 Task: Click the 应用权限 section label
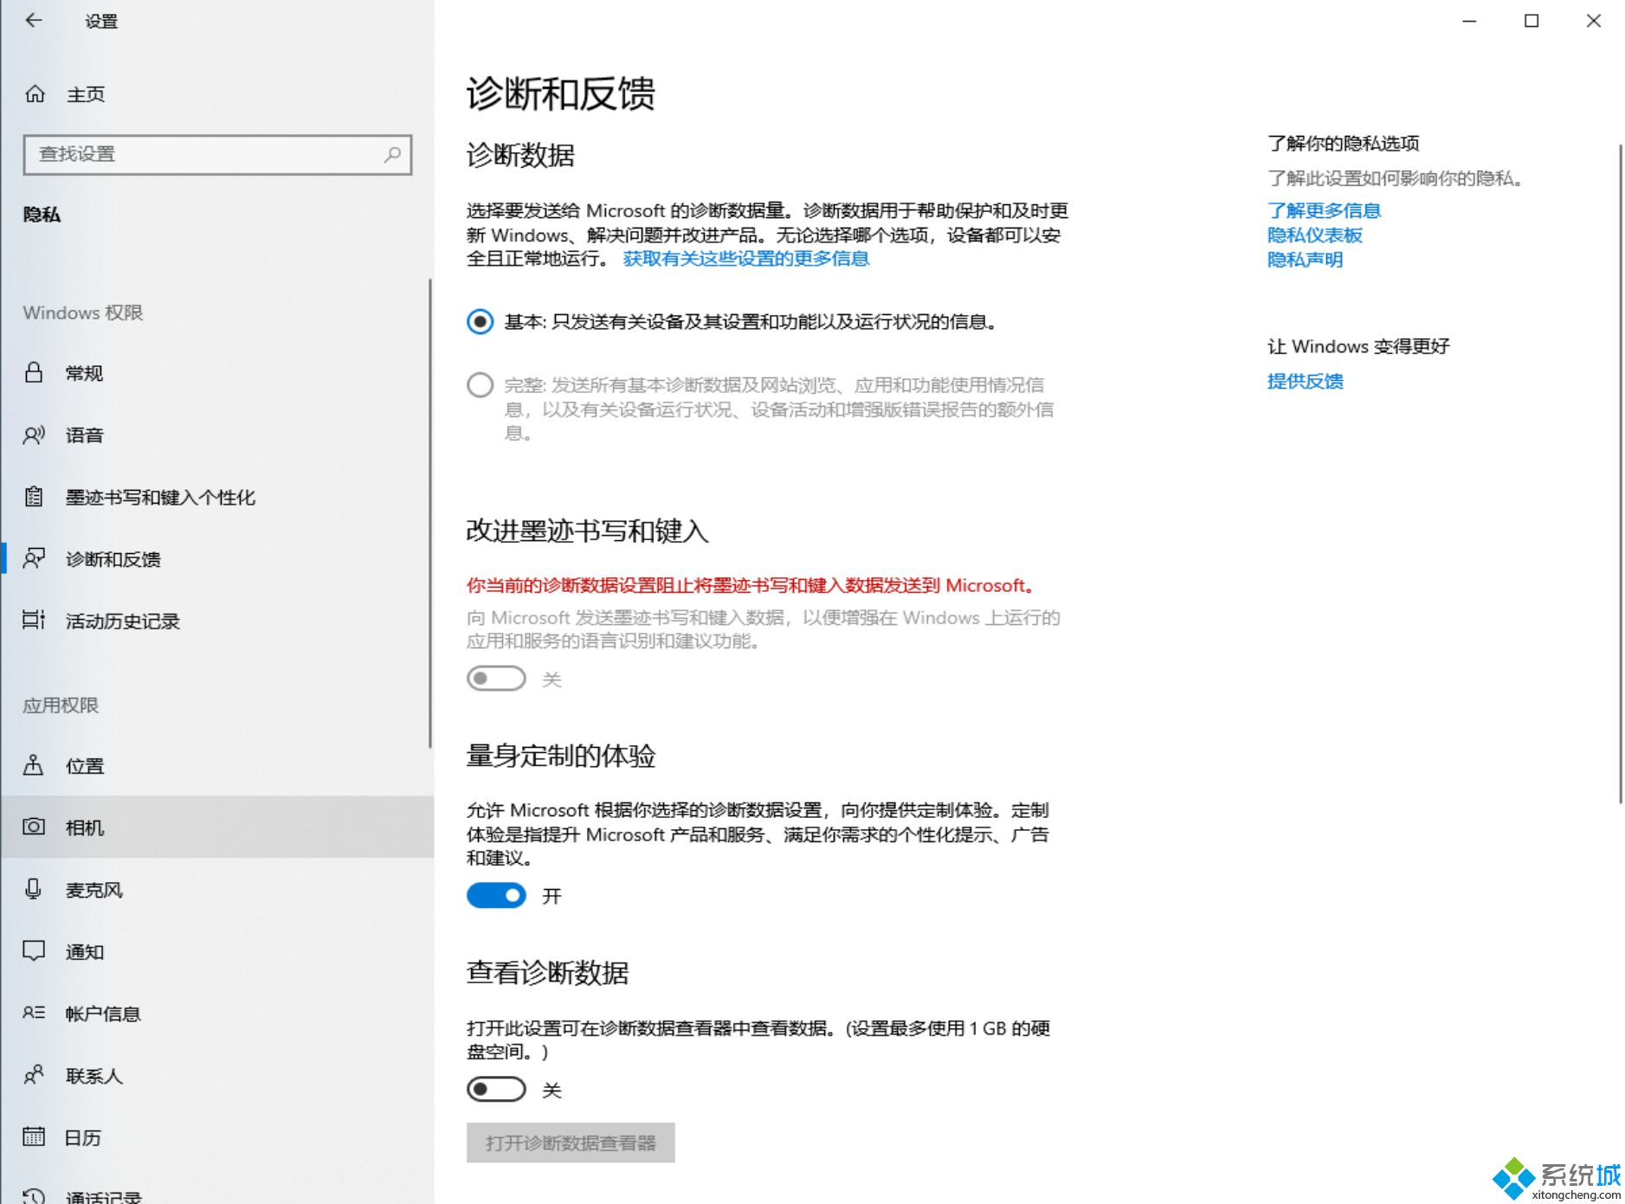click(61, 705)
